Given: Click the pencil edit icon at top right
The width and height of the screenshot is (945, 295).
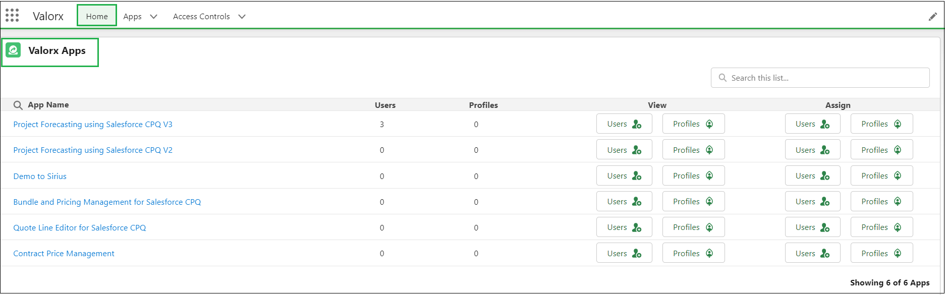Looking at the screenshot, I should [932, 17].
